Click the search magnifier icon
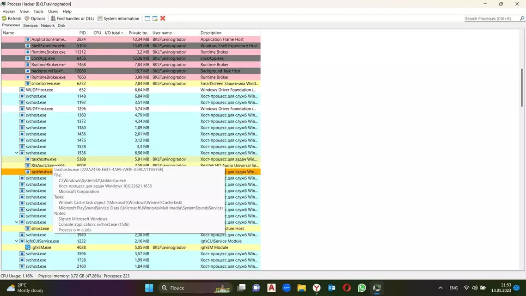Viewport: 526px width, 296px height. [522, 18]
